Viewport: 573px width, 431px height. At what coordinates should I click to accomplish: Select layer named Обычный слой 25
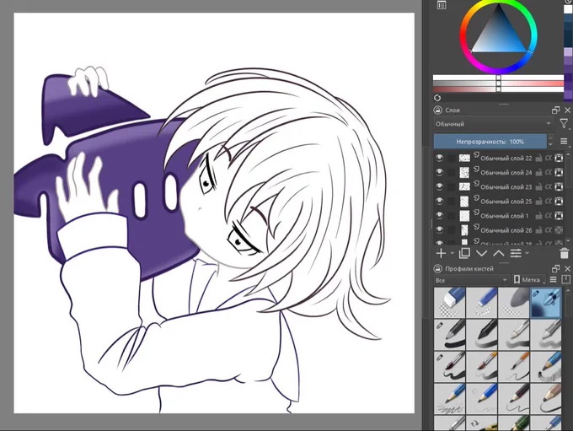pyautogui.click(x=506, y=202)
